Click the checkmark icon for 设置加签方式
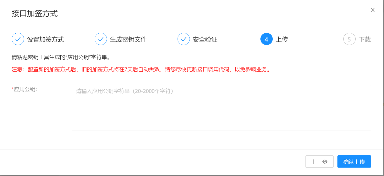The image size is (384, 176). 18,39
